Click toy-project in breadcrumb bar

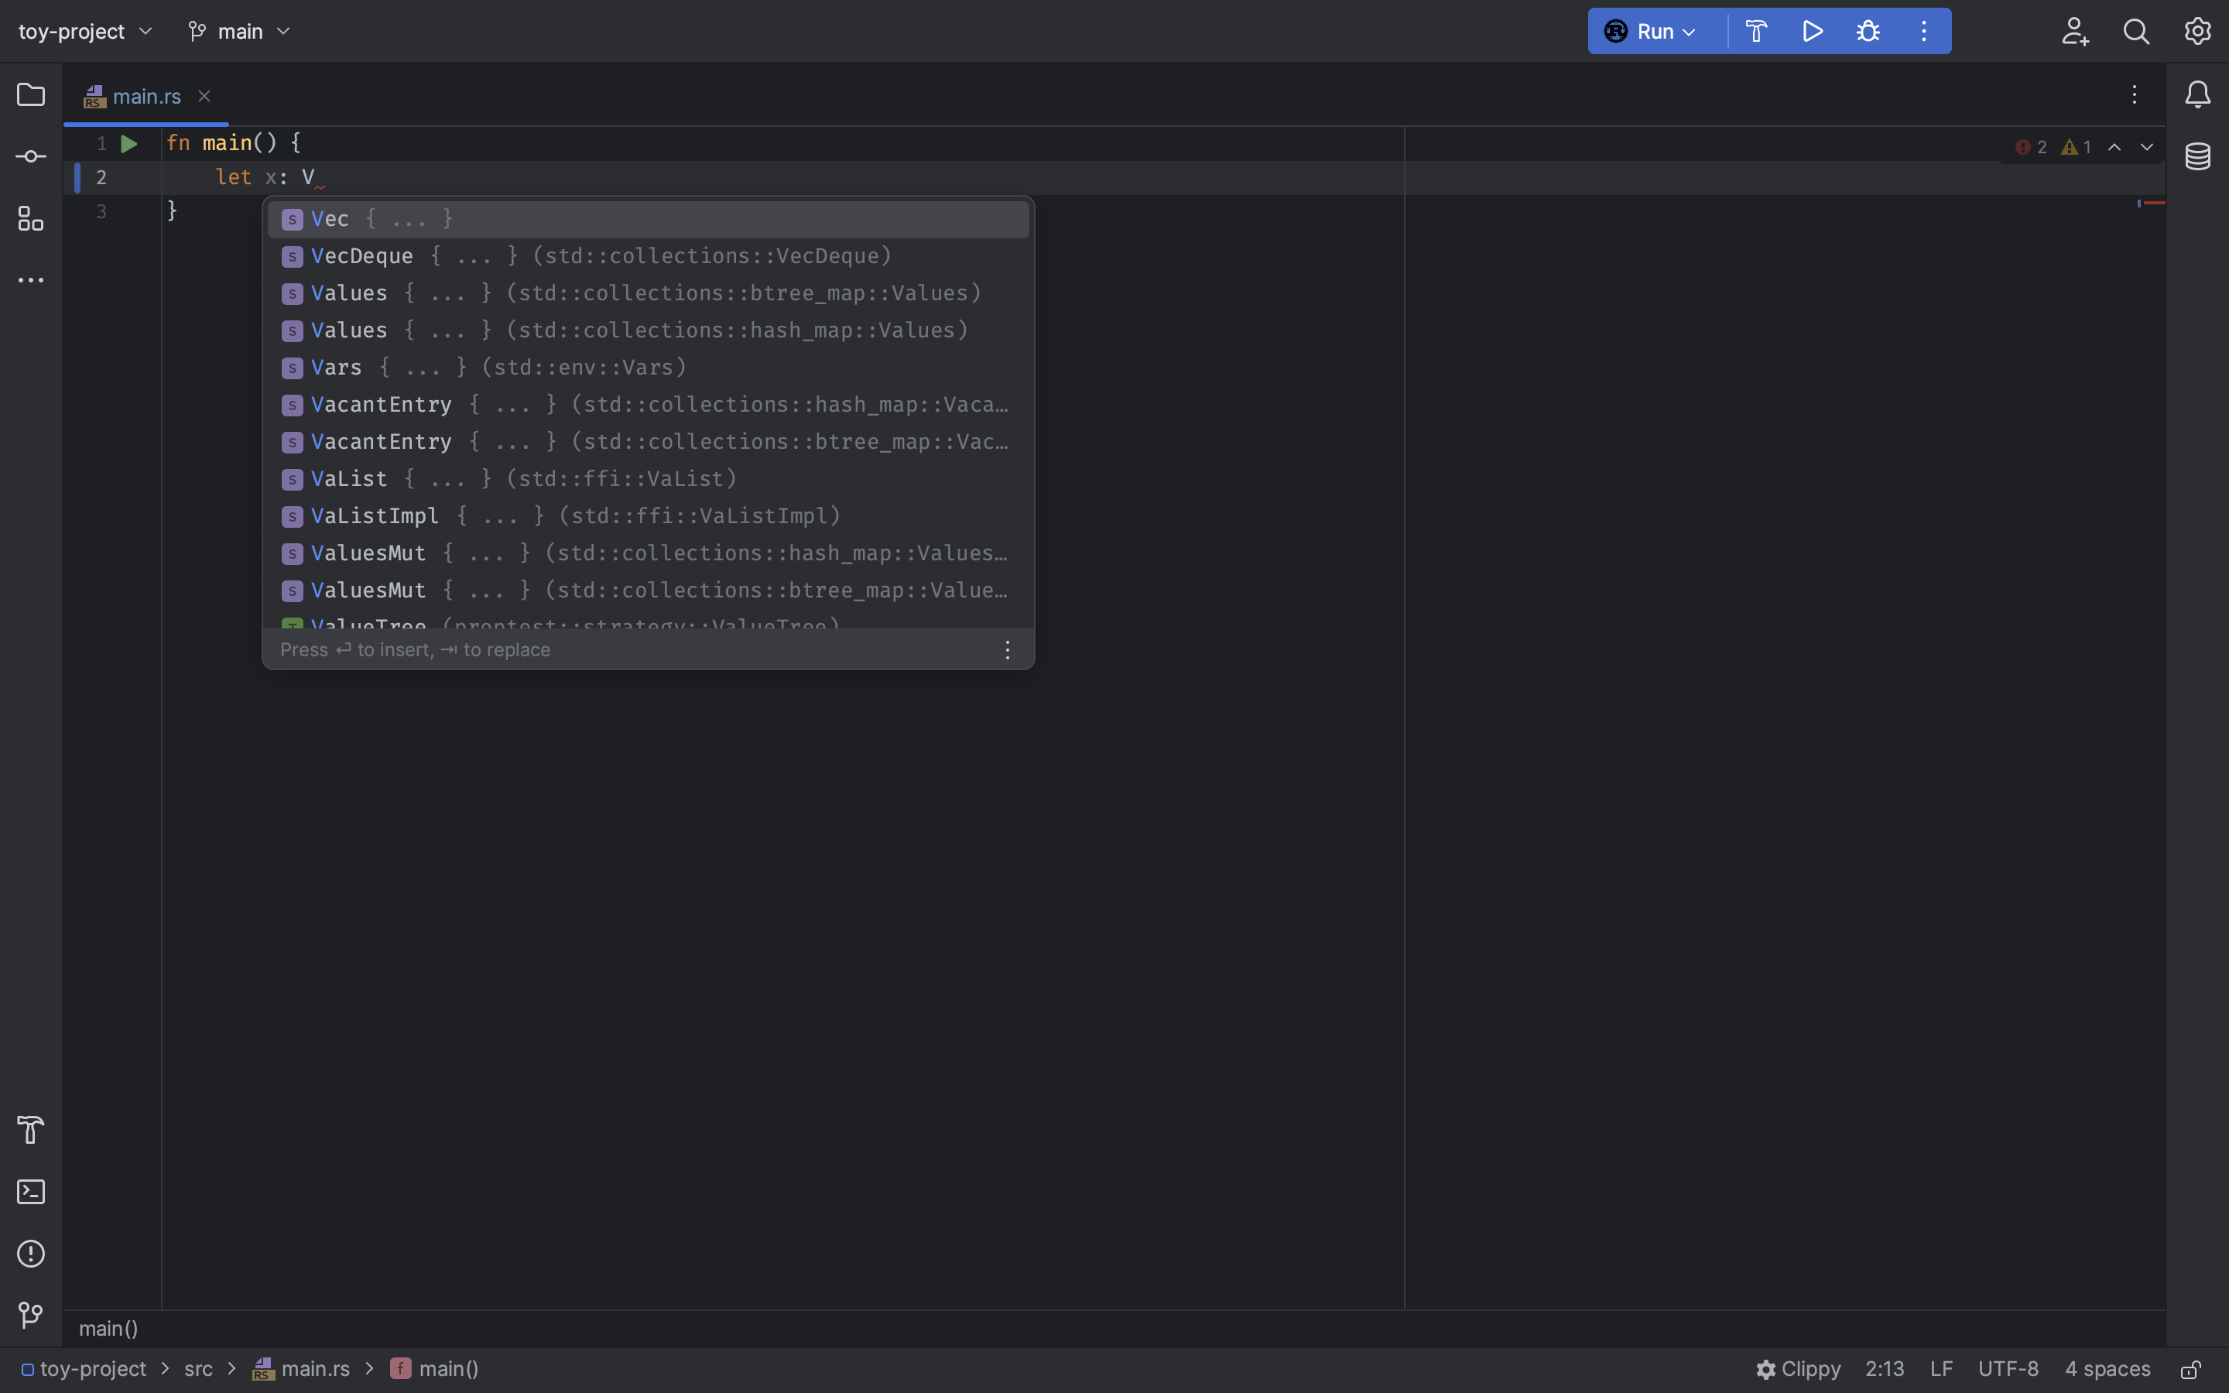[84, 1369]
